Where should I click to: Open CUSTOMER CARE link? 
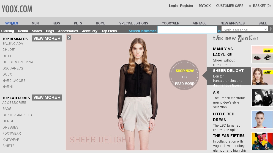coord(230,6)
